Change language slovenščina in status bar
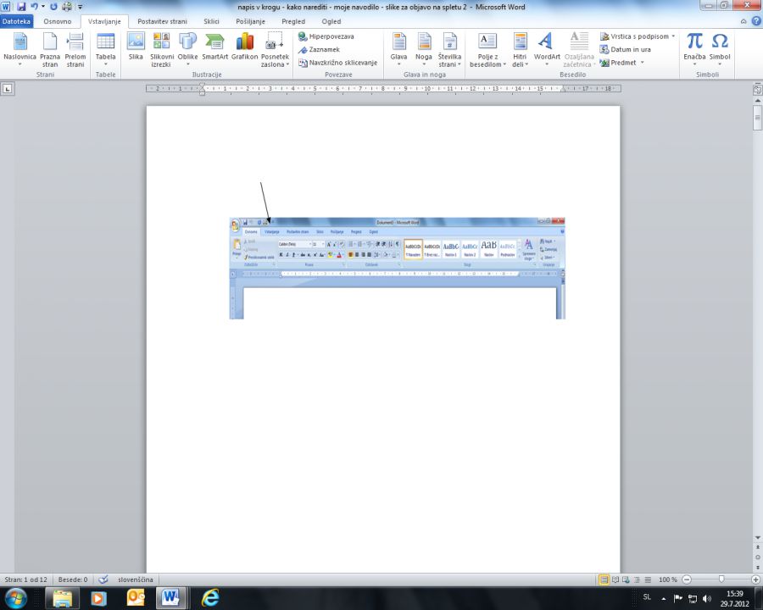763x610 pixels. point(136,579)
